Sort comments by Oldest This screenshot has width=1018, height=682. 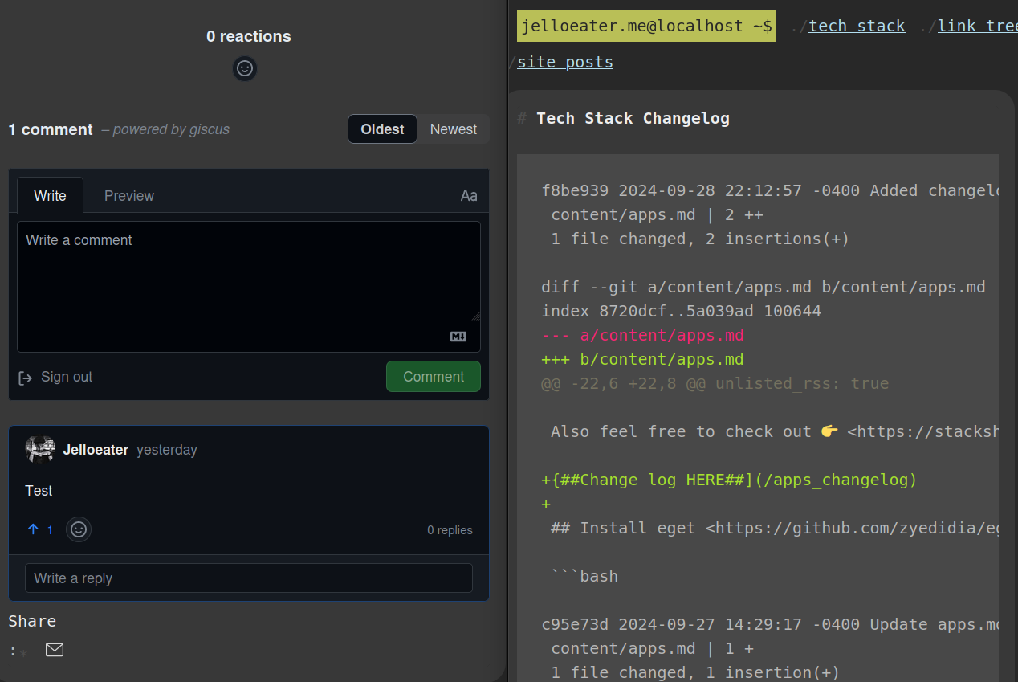click(382, 129)
